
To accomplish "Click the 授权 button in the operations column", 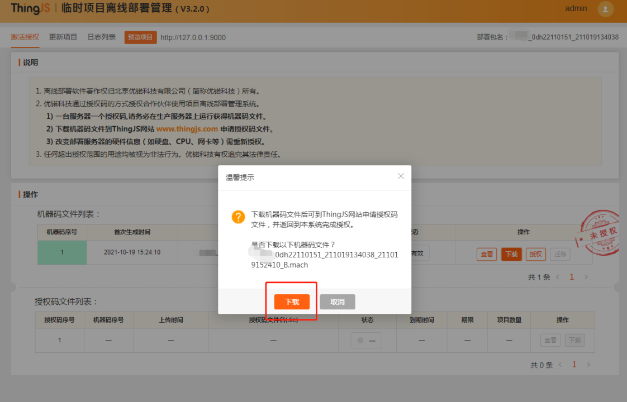I will tap(535, 253).
